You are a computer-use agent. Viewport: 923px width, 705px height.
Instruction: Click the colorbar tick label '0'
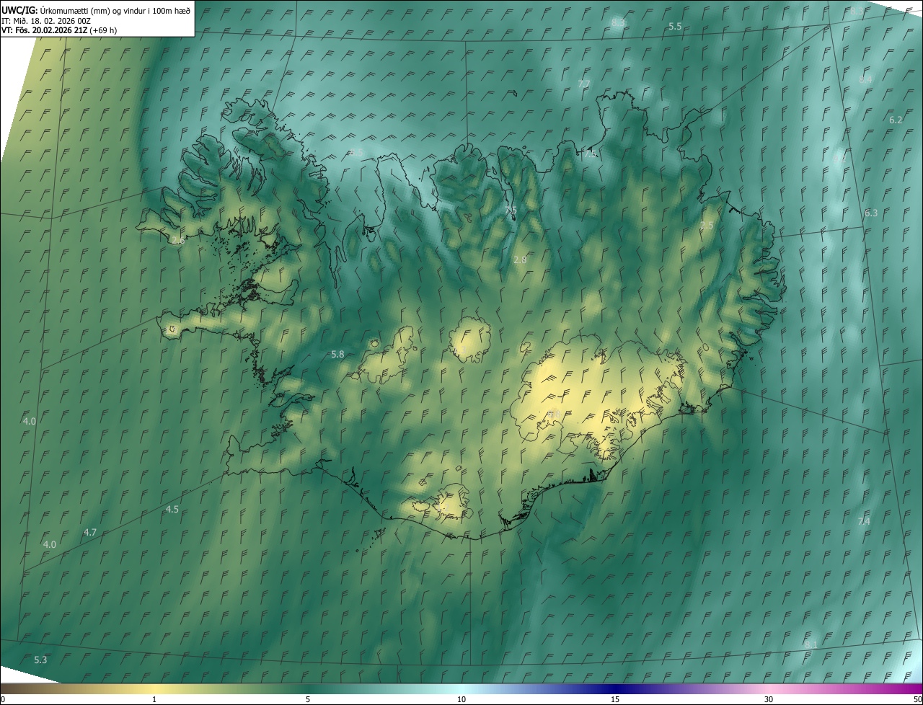point(3,699)
